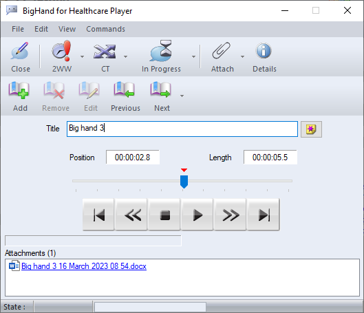Open the In Progress dropdown arrow
This screenshot has width=364, height=313.
coord(193,56)
